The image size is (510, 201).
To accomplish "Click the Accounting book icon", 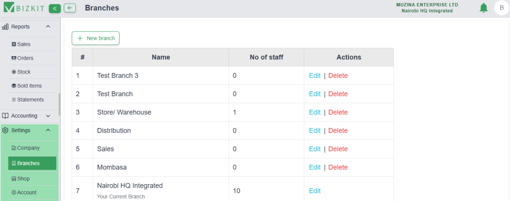I will coord(5,116).
